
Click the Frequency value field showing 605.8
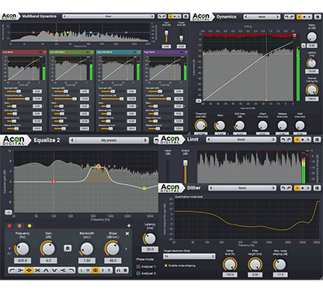[x=23, y=260]
